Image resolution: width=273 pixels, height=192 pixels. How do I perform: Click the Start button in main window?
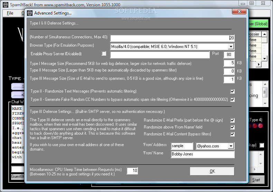click(256, 180)
